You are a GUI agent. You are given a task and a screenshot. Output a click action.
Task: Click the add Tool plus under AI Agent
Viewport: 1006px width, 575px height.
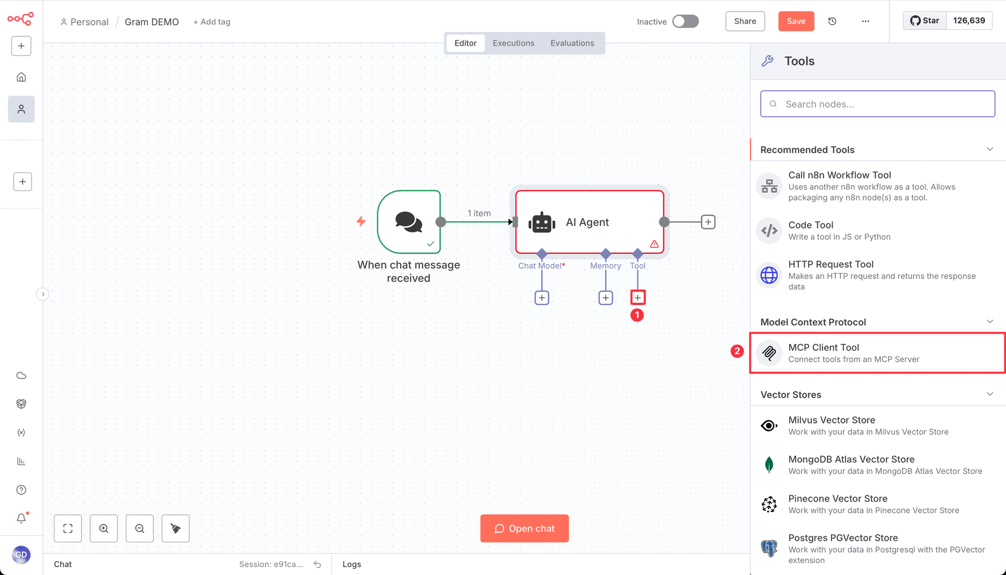click(638, 297)
